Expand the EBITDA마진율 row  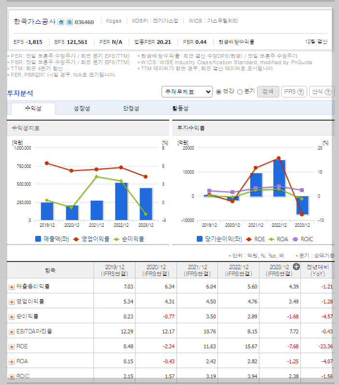11,332
